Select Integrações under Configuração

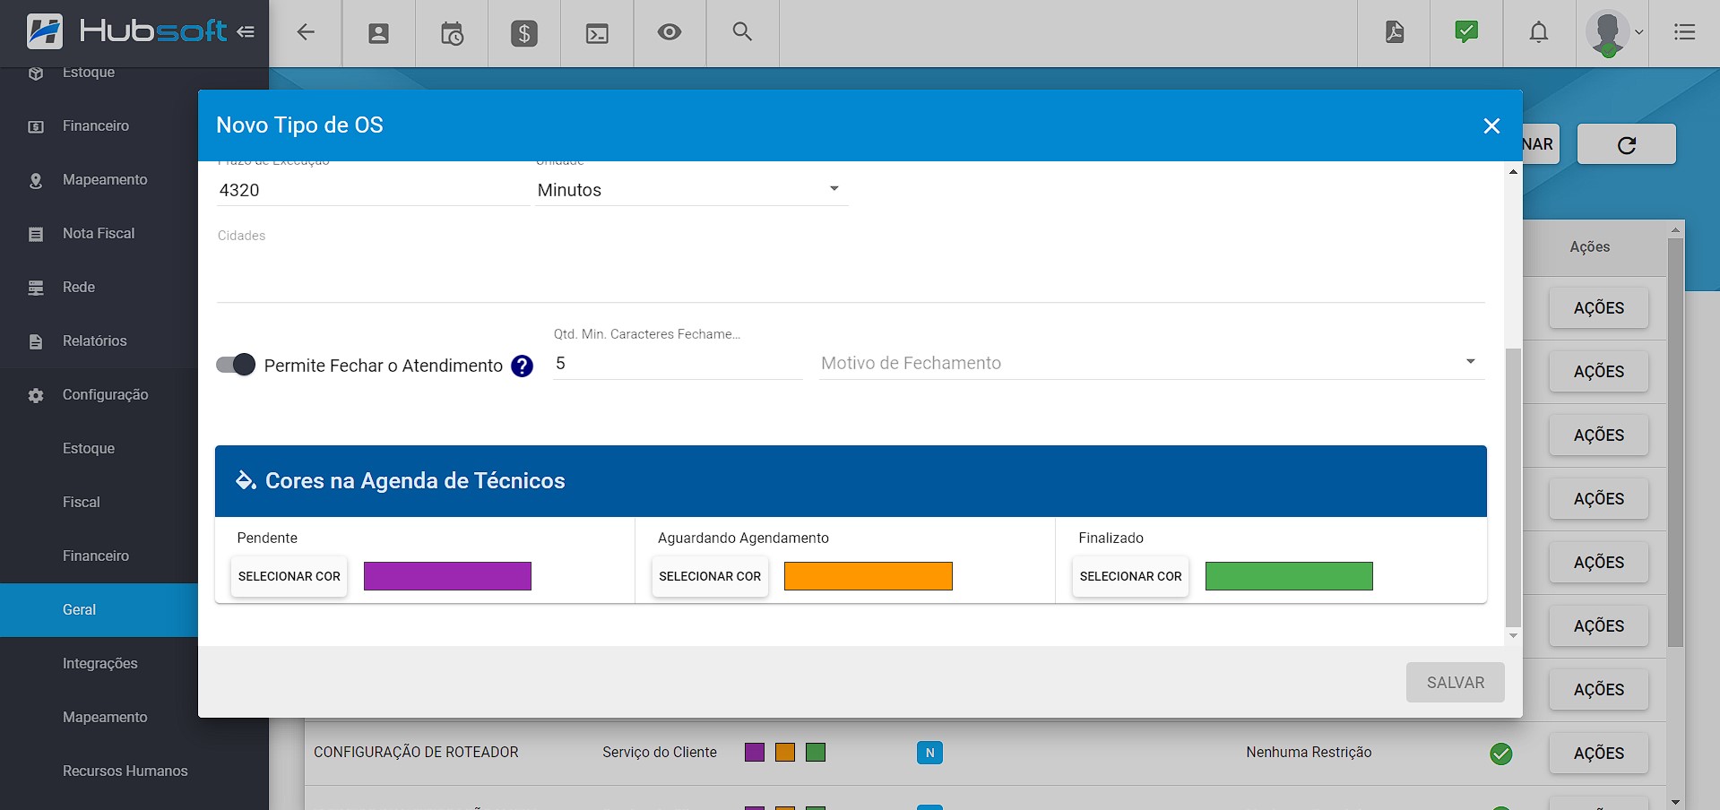(x=99, y=663)
